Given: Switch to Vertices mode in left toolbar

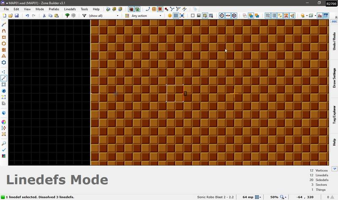Looking at the screenshot, I should pyautogui.click(x=4, y=72).
